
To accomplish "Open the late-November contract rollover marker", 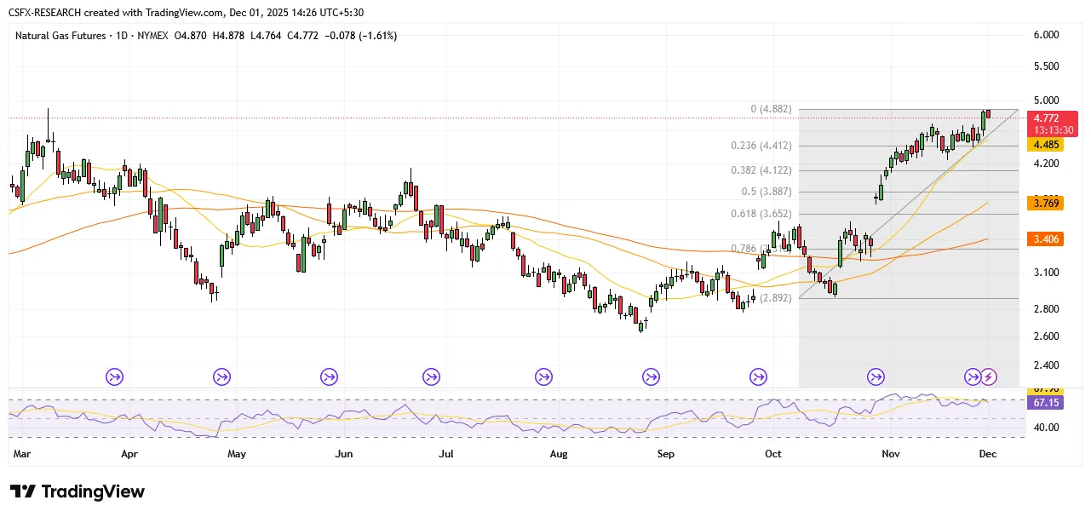I will coord(973,376).
